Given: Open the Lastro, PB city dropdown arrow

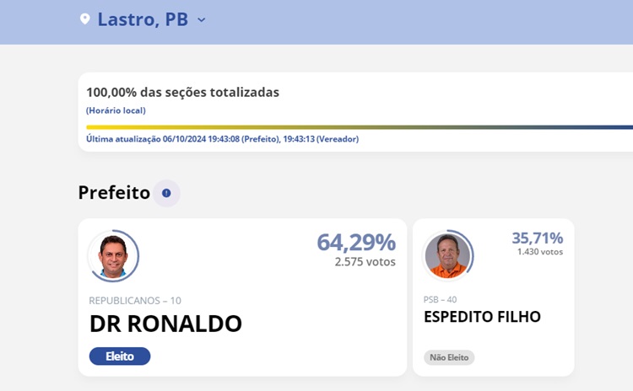Looking at the screenshot, I should (202, 19).
